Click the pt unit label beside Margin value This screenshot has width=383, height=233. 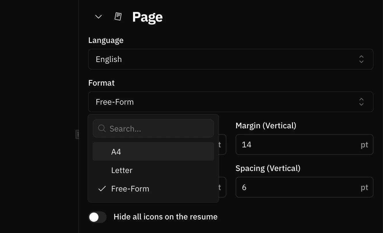click(364, 144)
